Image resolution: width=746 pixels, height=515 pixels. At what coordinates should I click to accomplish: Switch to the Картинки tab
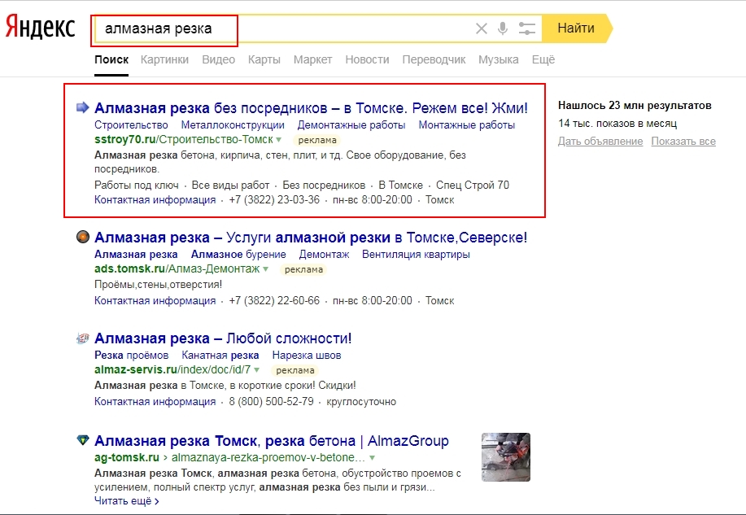(x=164, y=59)
